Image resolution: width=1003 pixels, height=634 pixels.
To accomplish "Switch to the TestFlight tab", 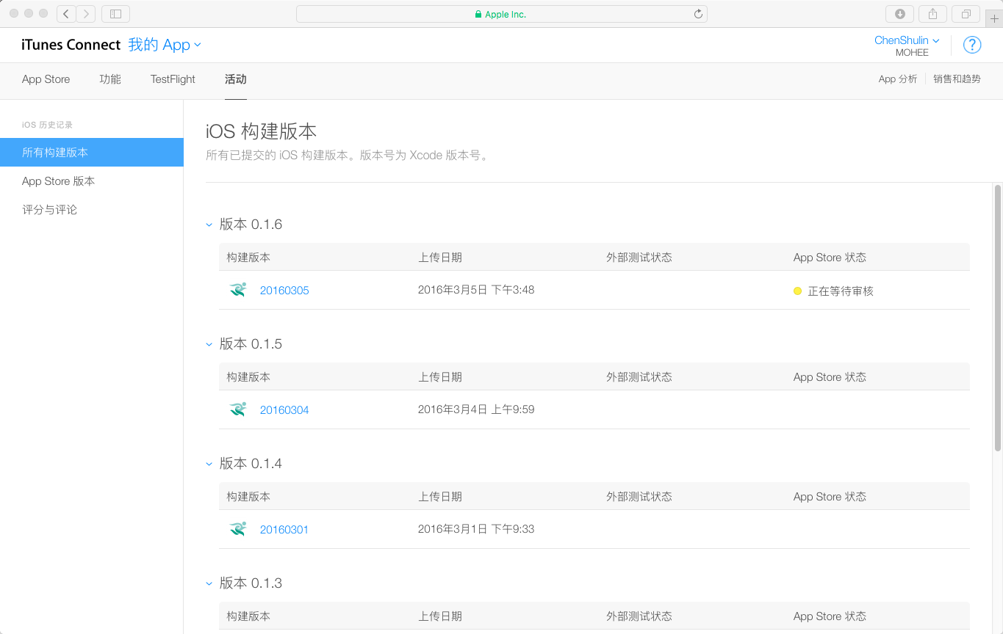I will click(x=173, y=79).
